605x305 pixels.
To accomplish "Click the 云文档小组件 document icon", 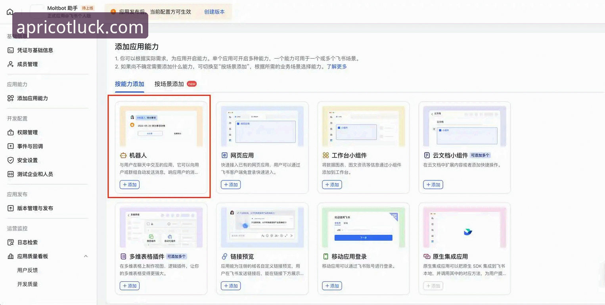I will point(427,155).
